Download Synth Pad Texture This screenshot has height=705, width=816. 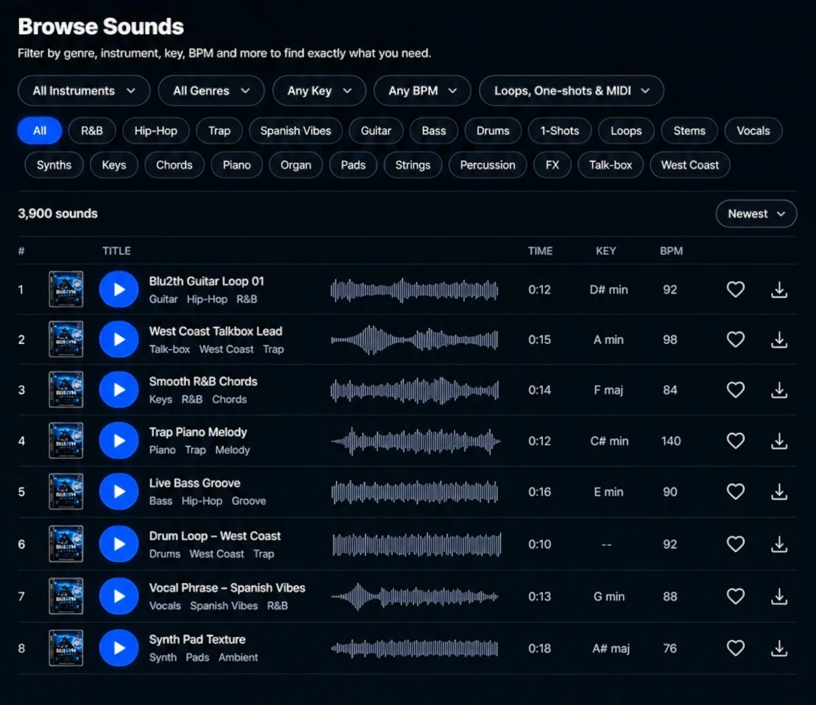(x=779, y=648)
